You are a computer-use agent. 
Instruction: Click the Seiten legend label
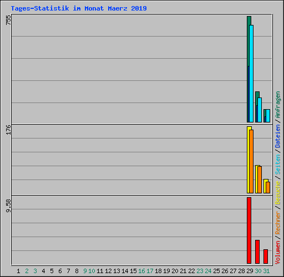pos(278,165)
